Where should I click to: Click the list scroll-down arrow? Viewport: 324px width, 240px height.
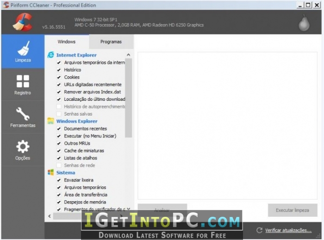(129, 209)
